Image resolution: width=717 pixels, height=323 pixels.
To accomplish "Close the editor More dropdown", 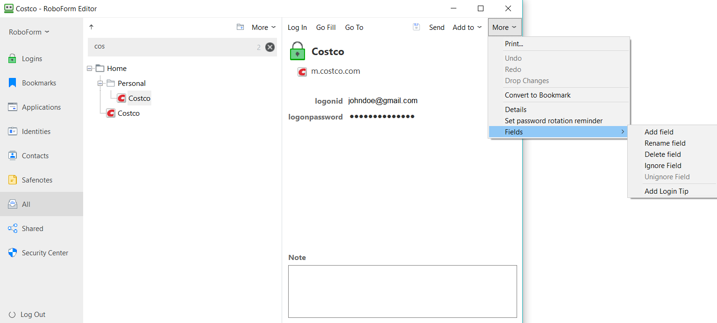I will point(504,28).
